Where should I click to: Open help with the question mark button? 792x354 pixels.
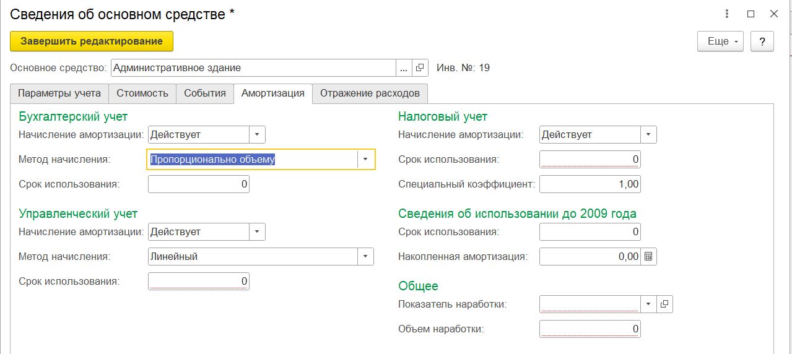coord(762,41)
